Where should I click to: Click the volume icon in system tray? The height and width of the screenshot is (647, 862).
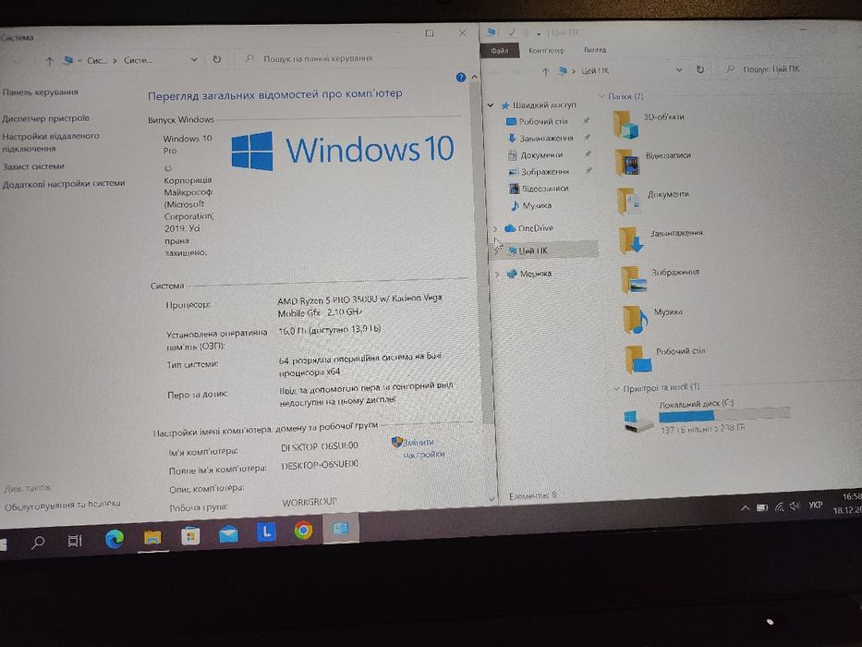click(795, 507)
